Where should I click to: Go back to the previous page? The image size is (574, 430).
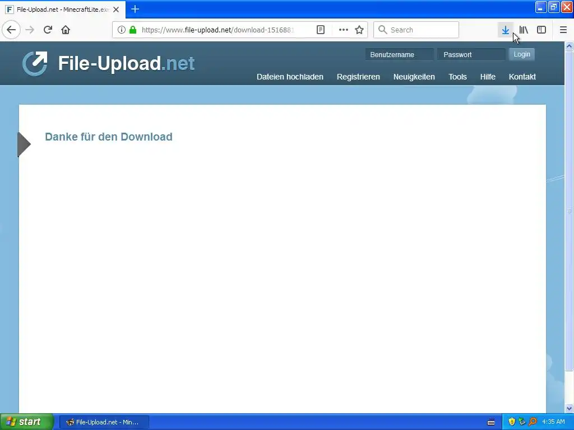(11, 30)
